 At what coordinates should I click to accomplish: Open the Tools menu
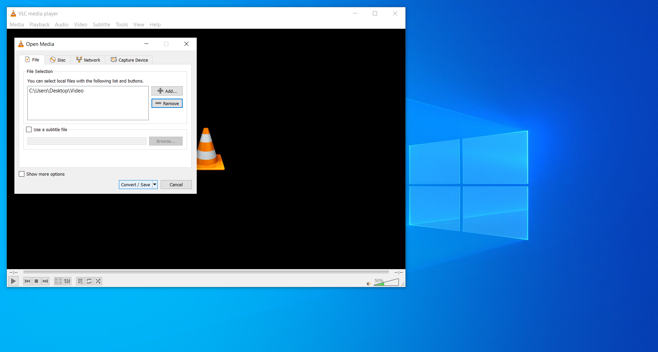[x=122, y=25]
